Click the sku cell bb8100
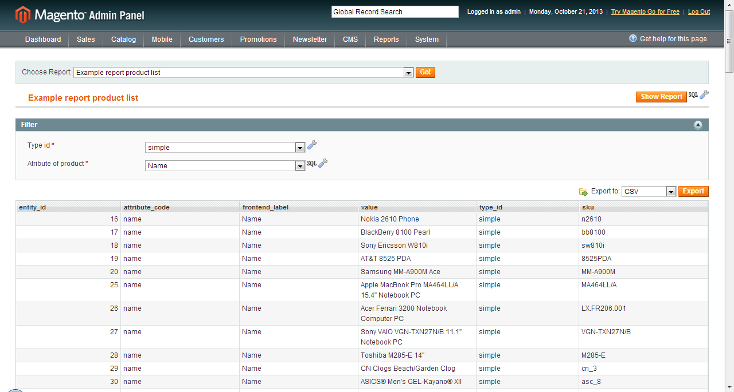Screen dimensions: 734x392 click(643, 232)
